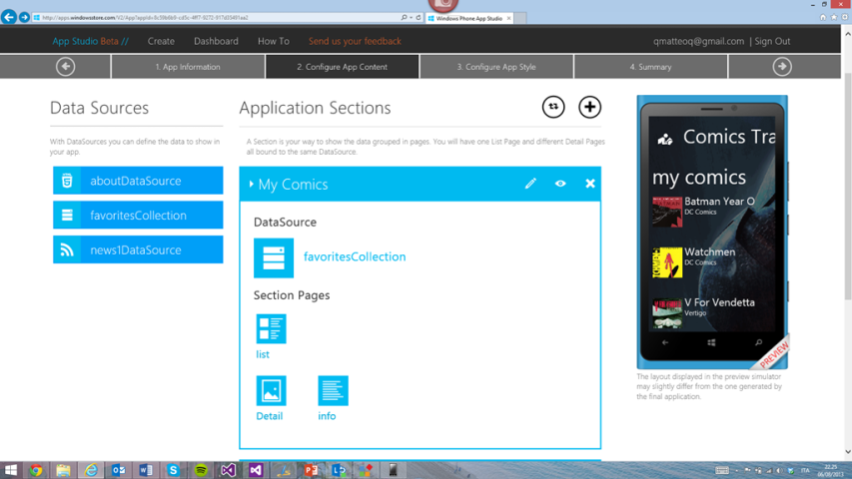Click Send us your feedback link
This screenshot has width=852, height=479.
(x=355, y=41)
